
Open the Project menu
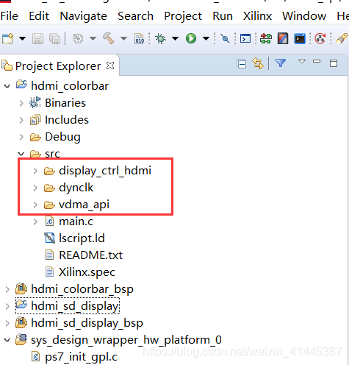coord(183,16)
